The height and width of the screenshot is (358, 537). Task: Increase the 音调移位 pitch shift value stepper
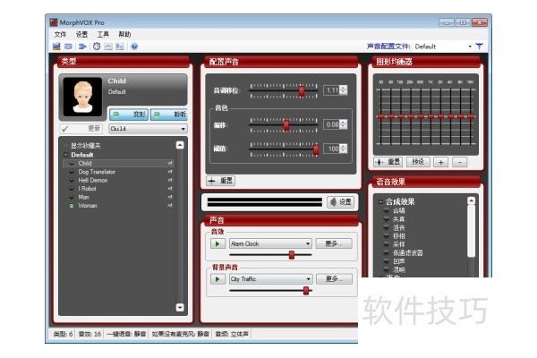344,88
